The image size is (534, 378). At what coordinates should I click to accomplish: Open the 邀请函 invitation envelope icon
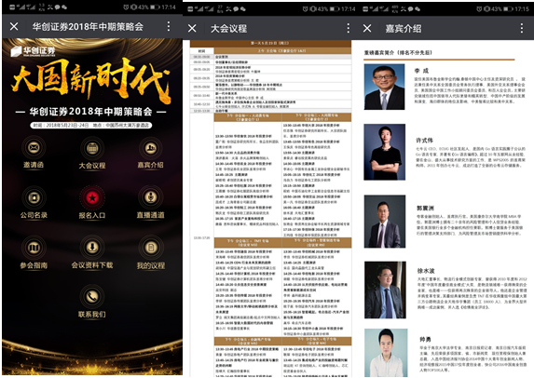click(x=34, y=148)
